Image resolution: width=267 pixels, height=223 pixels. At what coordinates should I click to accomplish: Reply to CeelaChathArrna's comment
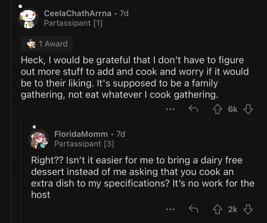(x=193, y=110)
